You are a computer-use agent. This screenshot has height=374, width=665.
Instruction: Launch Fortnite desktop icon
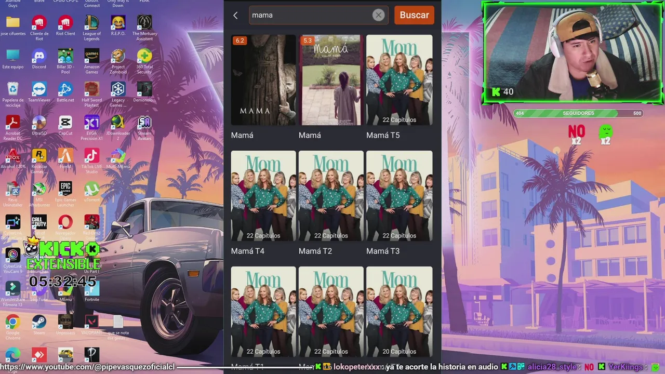[92, 291]
